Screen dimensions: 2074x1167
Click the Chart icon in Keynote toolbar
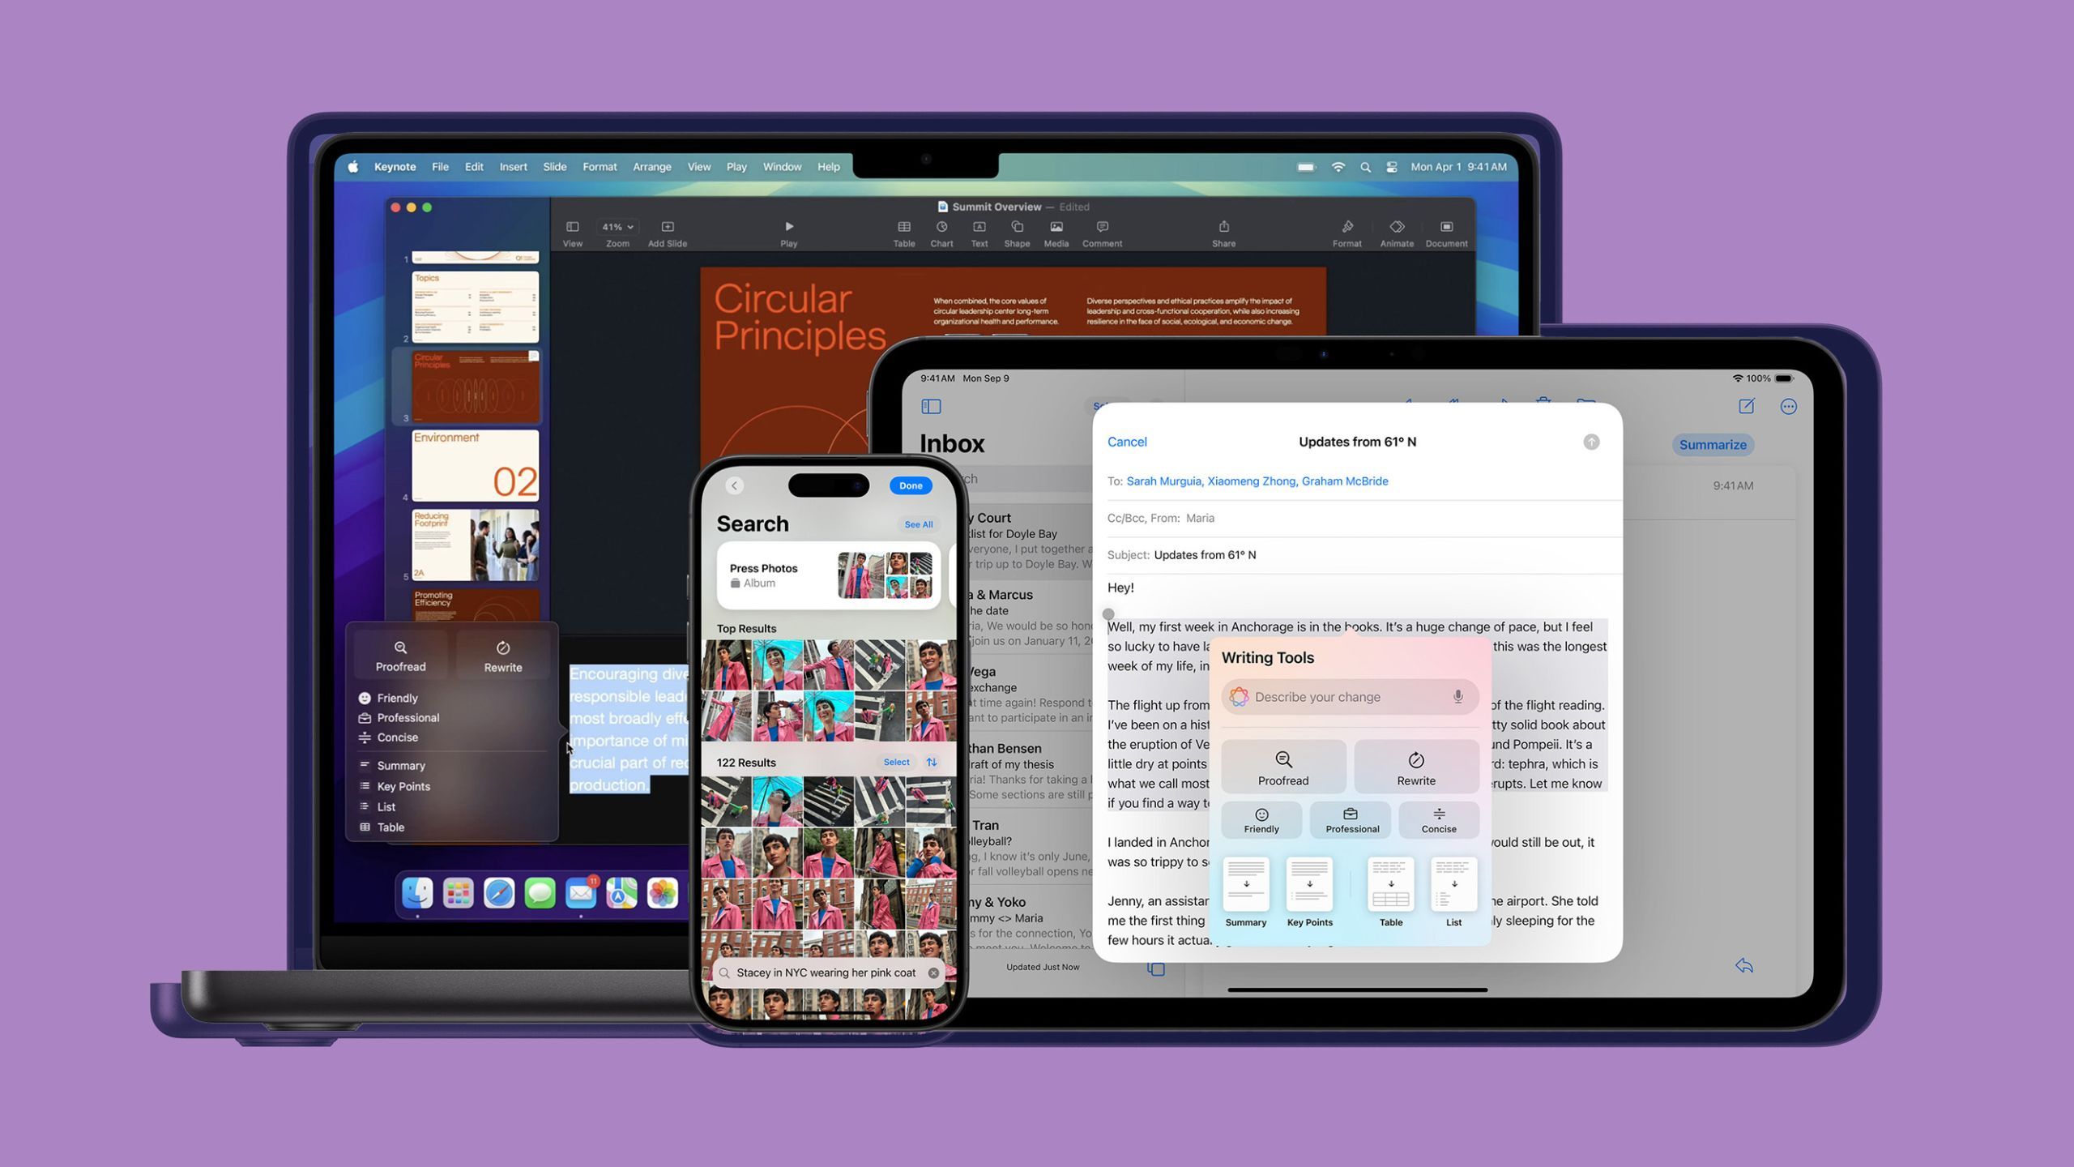coord(941,233)
